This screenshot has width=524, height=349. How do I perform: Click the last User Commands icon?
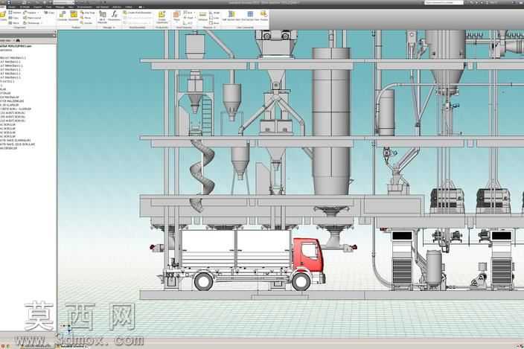263,16
